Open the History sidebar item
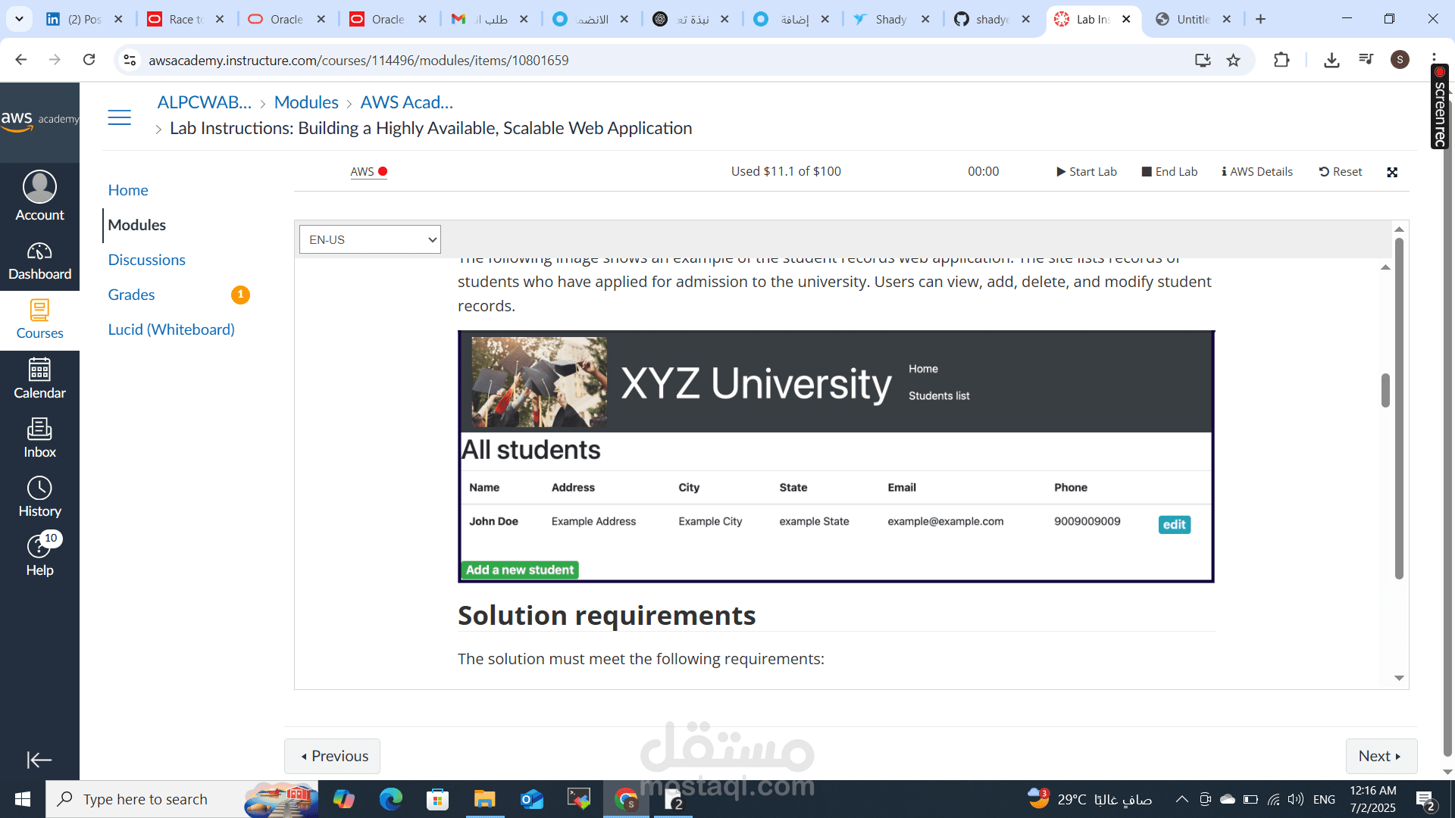Viewport: 1455px width, 818px height. coord(39,498)
